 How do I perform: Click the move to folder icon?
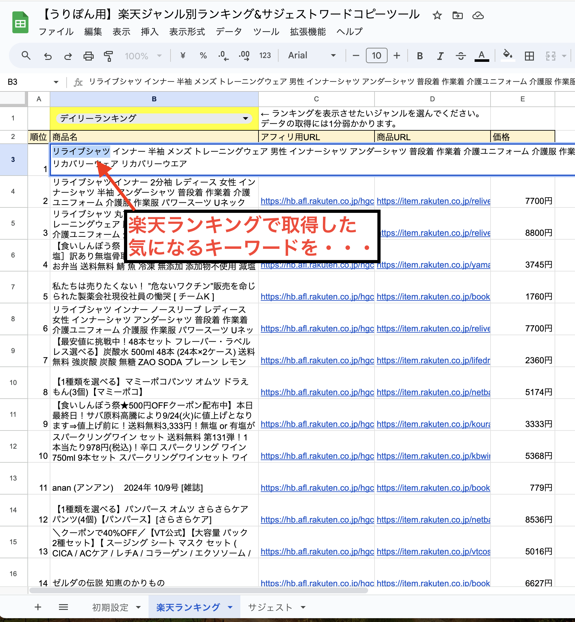click(457, 15)
